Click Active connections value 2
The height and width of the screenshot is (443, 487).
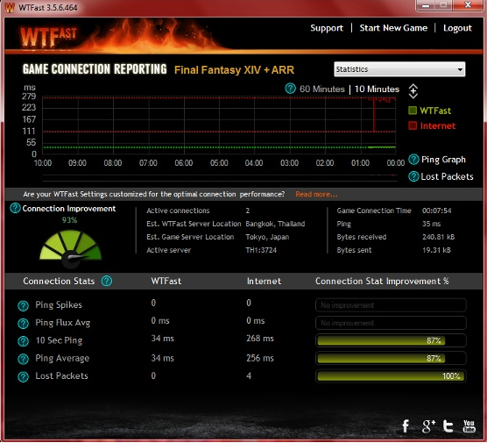pos(248,211)
